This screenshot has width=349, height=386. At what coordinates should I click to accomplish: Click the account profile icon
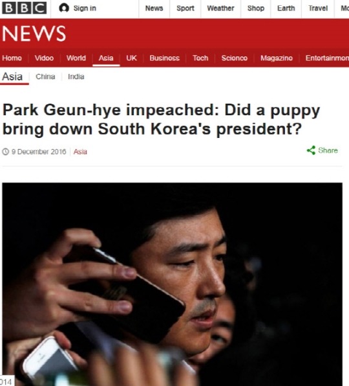click(64, 8)
